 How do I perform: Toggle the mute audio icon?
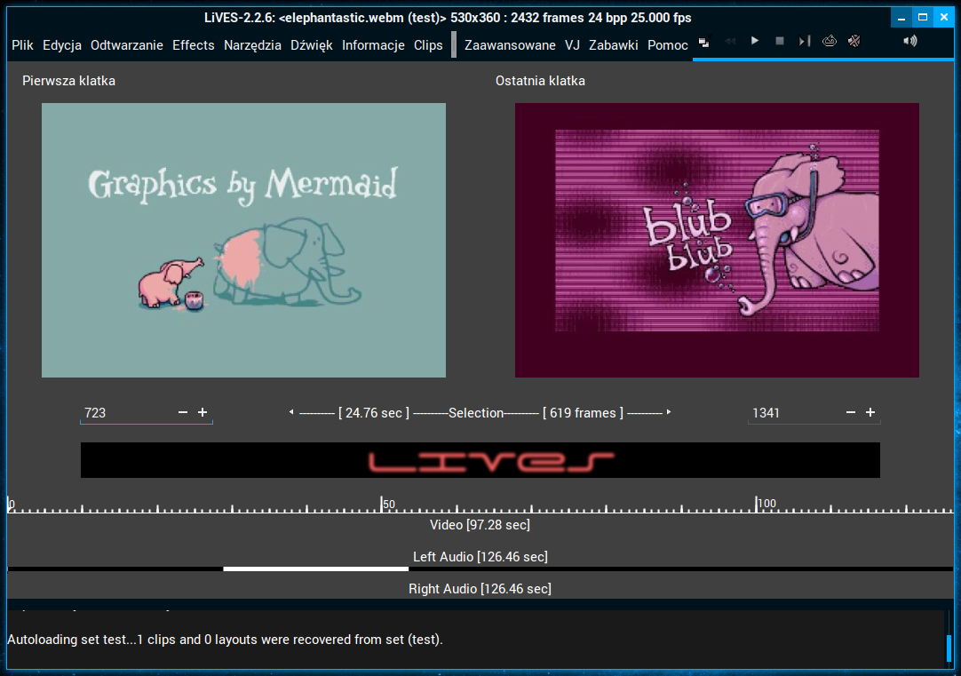(854, 41)
